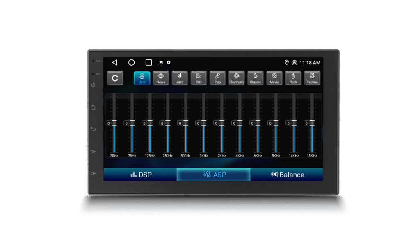Viewport: 420px width, 236px height.
Task: Apply the Classic preset
Action: (x=256, y=78)
